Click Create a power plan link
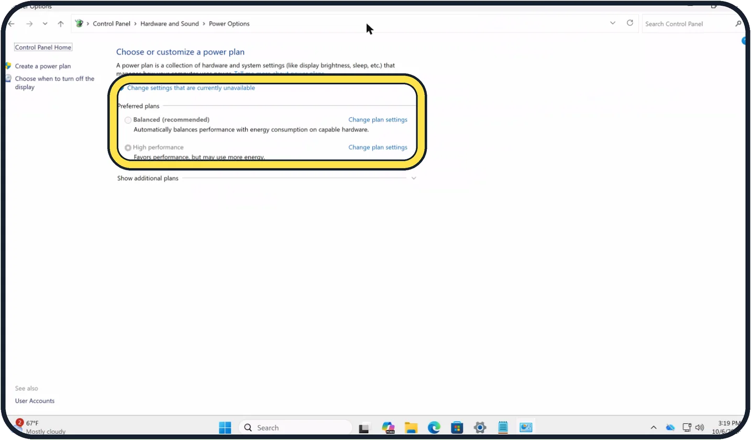The width and height of the screenshot is (751, 440). click(x=43, y=66)
